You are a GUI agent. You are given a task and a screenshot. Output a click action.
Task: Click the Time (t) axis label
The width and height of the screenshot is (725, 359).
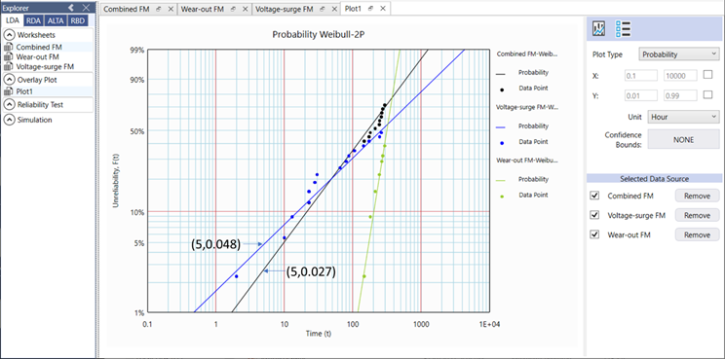318,334
